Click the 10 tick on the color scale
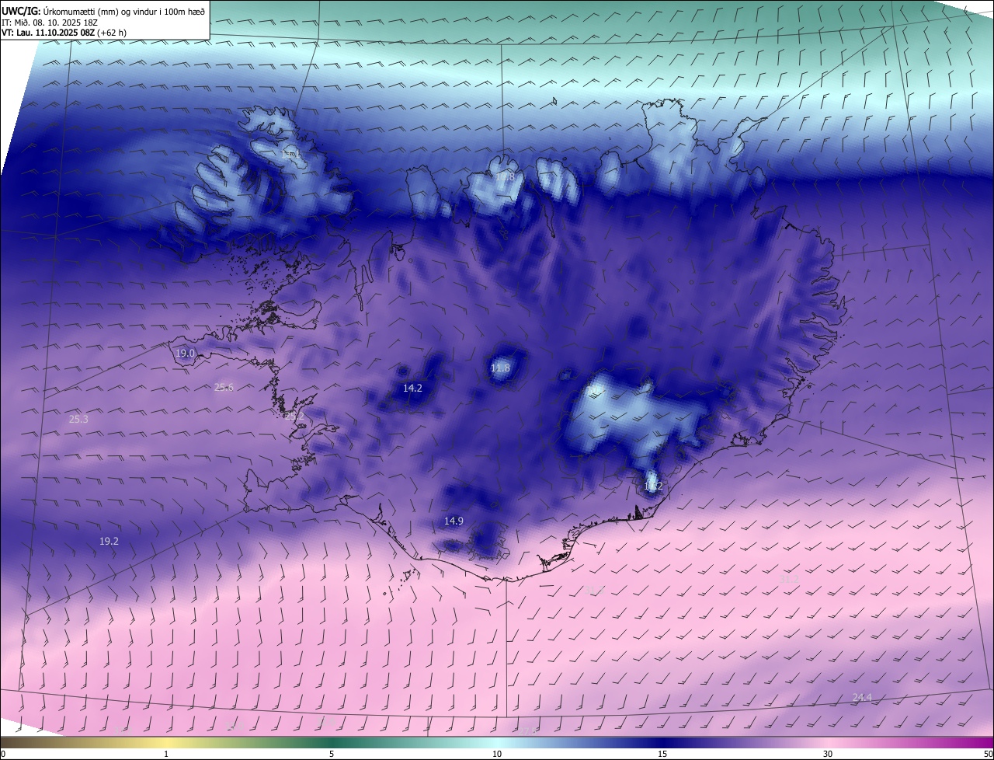This screenshot has height=760, width=994. tap(497, 754)
